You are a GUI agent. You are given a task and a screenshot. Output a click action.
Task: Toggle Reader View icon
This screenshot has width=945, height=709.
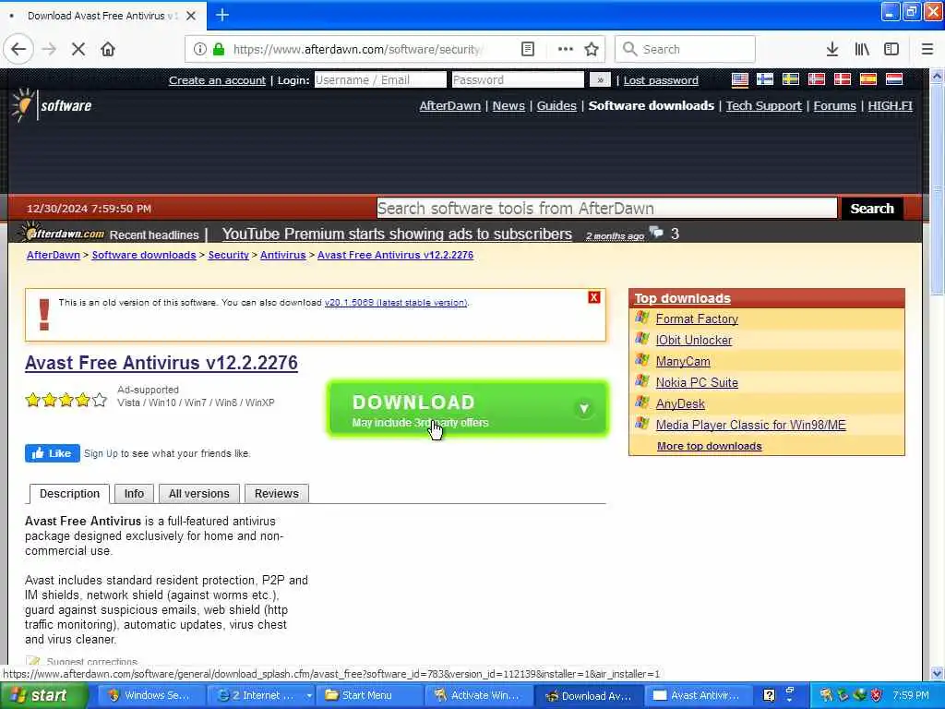tap(527, 49)
